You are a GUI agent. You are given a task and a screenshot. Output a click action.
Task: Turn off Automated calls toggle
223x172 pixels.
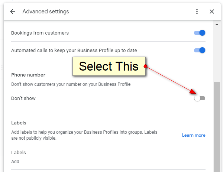[200, 50]
